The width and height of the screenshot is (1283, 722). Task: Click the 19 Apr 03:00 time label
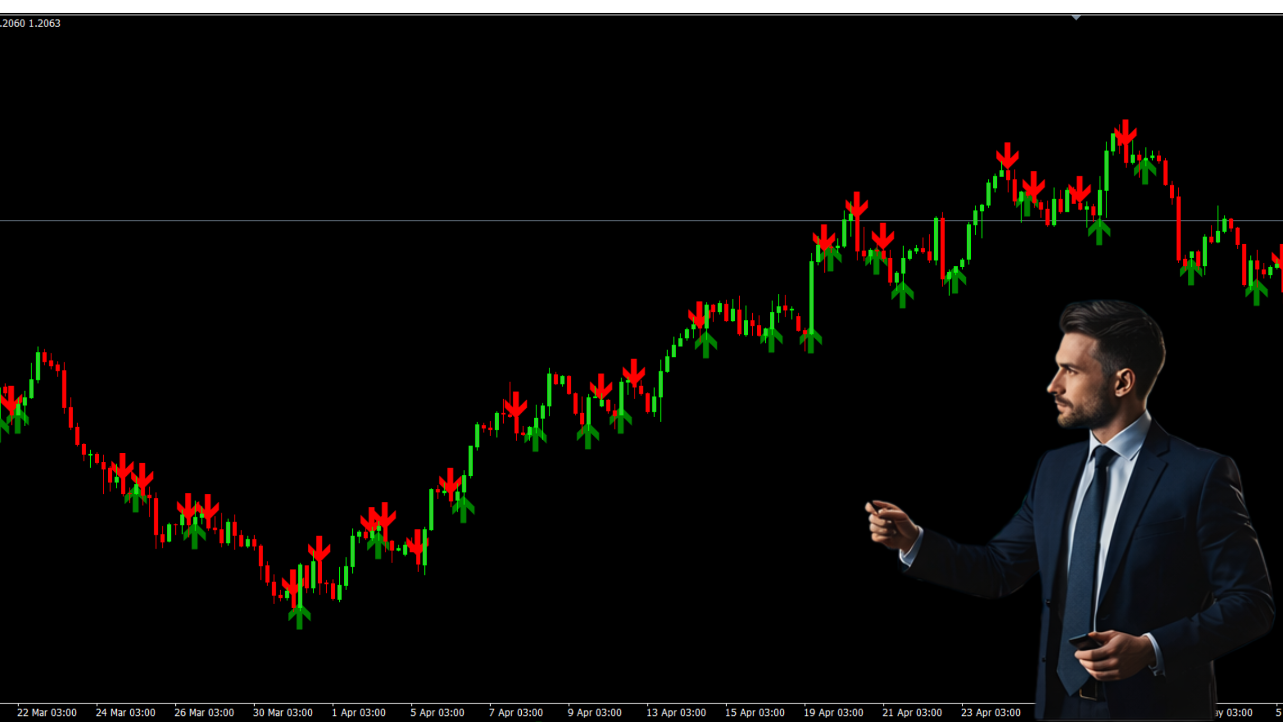pyautogui.click(x=833, y=712)
